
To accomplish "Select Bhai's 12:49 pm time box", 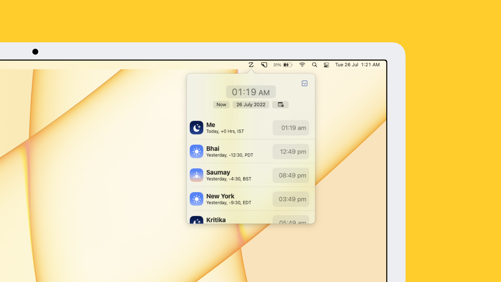I will coord(291,151).
